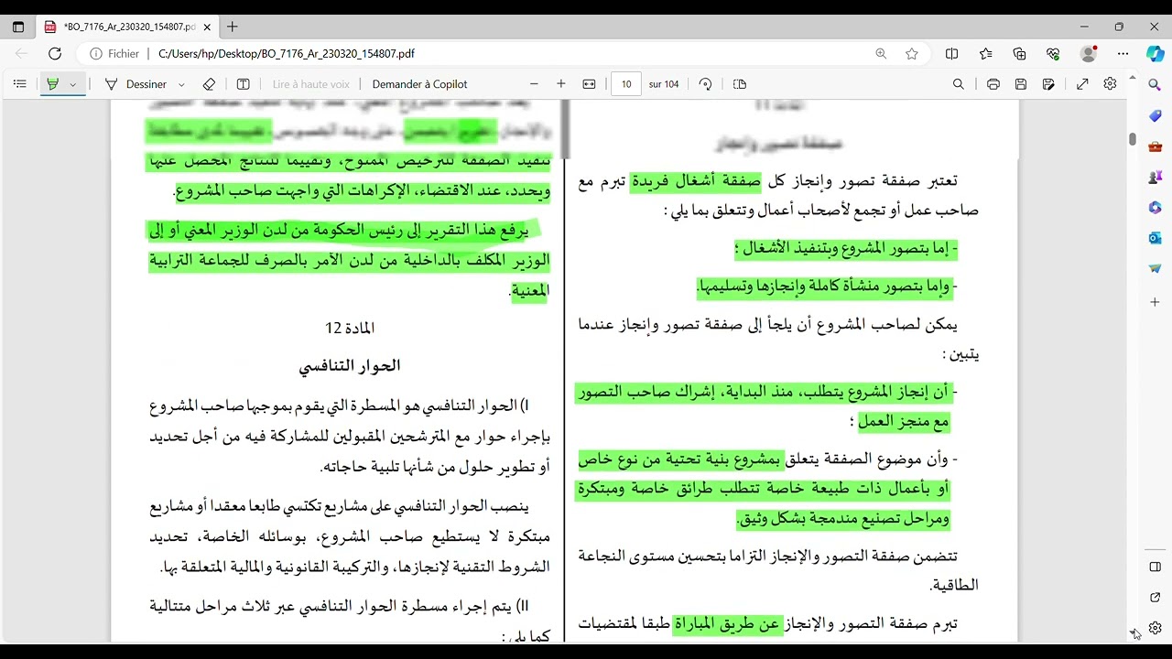Open sidebar settings gear
Screen dimensions: 1172x659
[1156, 628]
